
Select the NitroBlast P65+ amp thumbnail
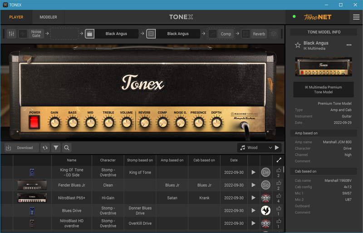pos(32,198)
